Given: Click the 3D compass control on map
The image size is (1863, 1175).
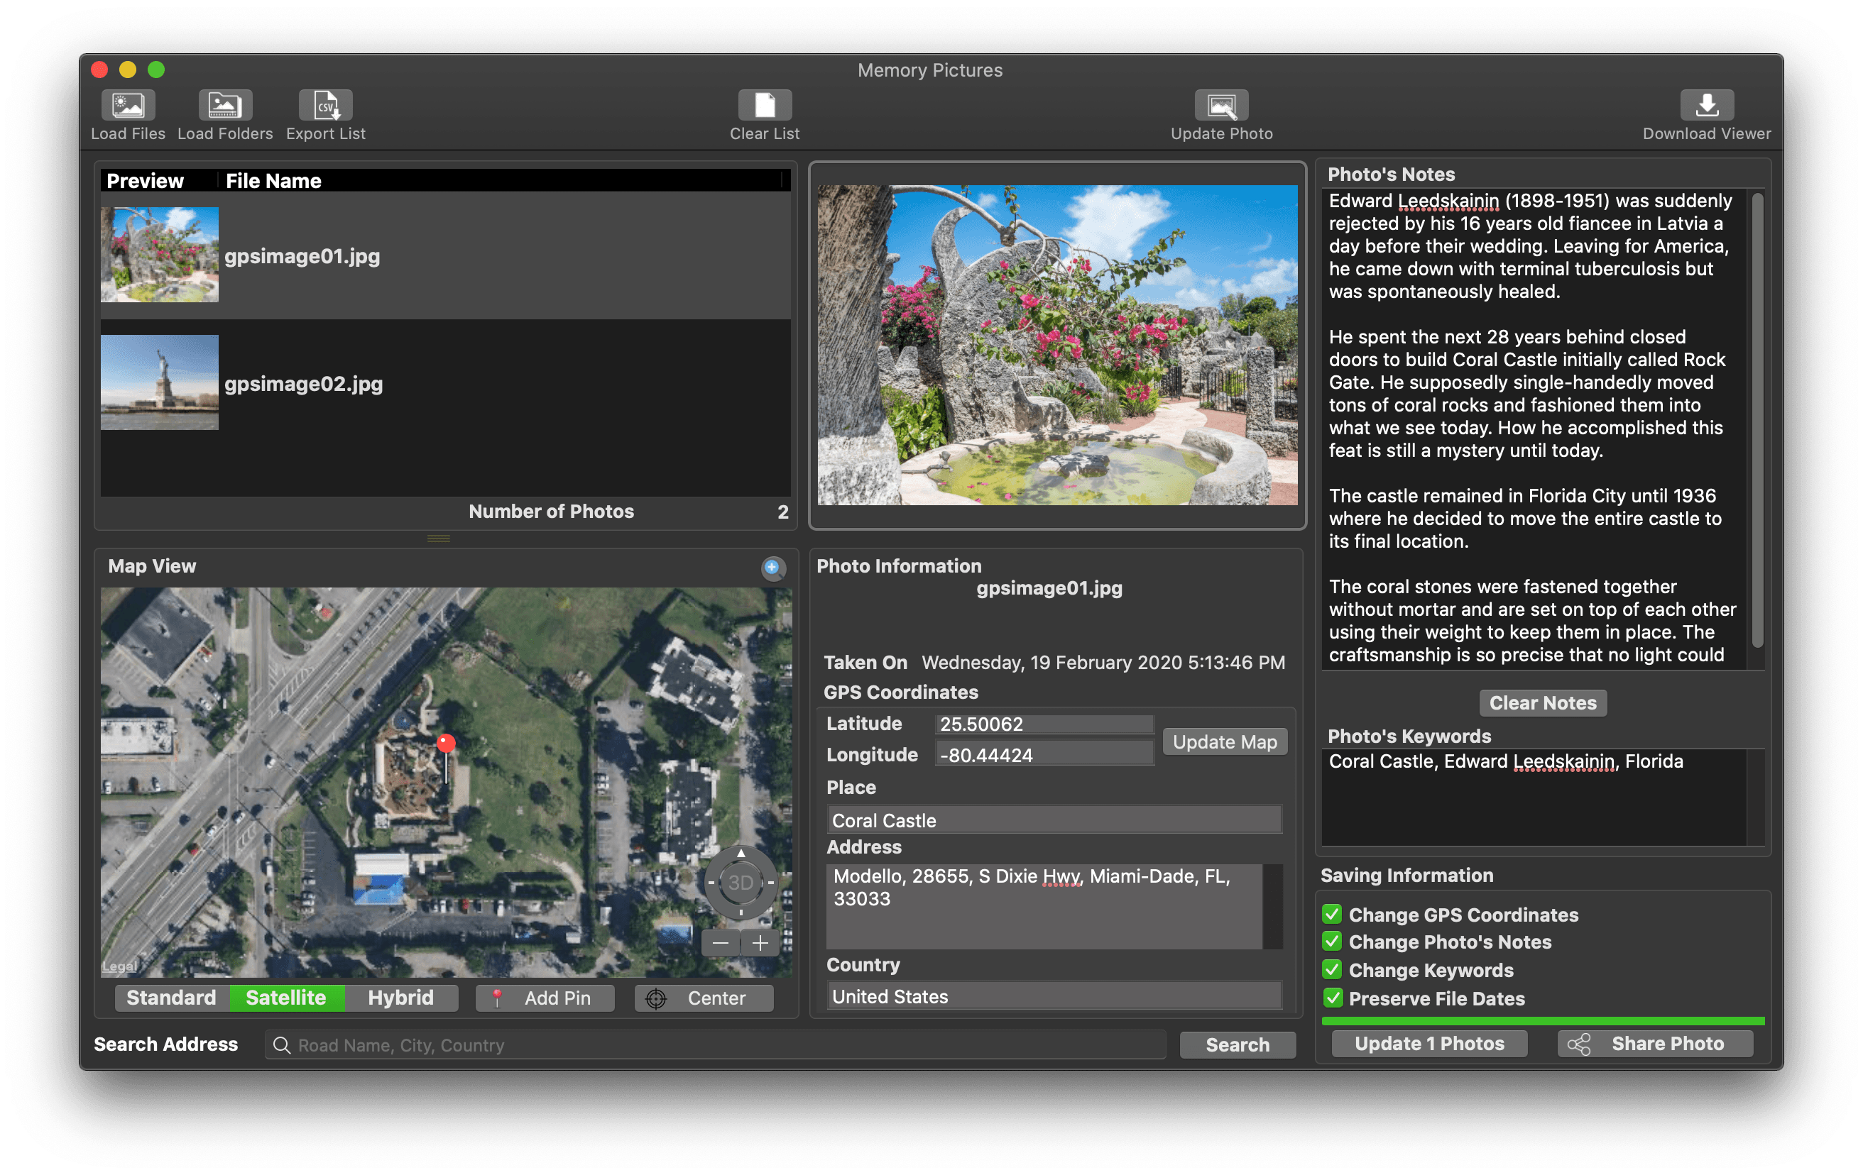Looking at the screenshot, I should 741,882.
